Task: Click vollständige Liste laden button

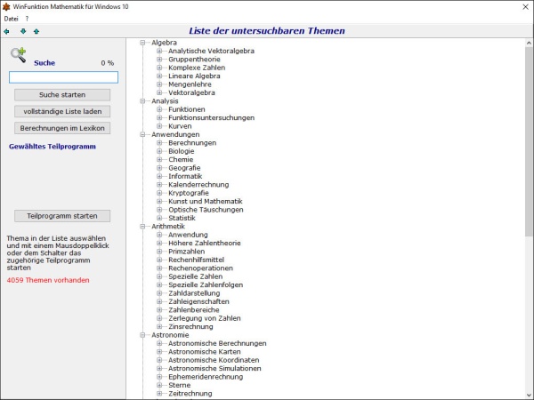Action: 62,112
